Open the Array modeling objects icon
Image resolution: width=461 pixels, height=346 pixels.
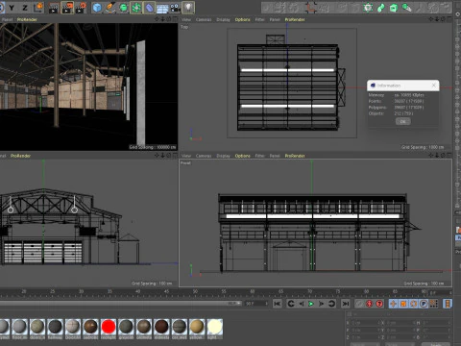pos(136,8)
